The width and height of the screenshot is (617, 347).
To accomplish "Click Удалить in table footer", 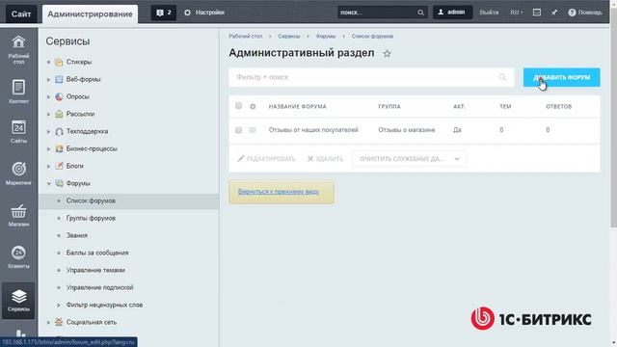I will (325, 159).
